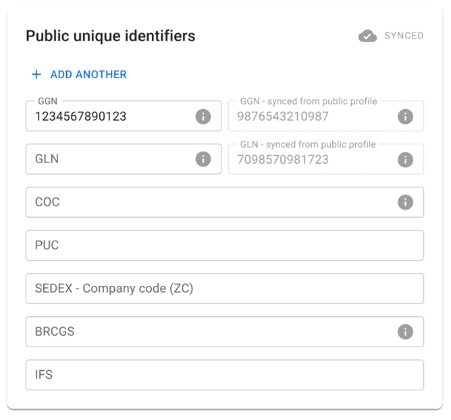Open info icon in the GLN field
This screenshot has height=420, width=451.
coord(203,159)
